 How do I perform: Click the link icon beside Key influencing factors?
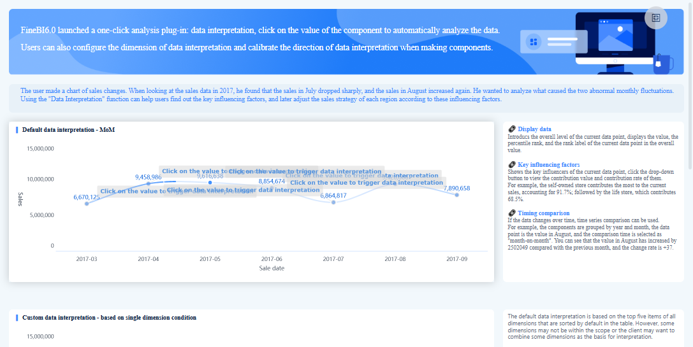512,165
